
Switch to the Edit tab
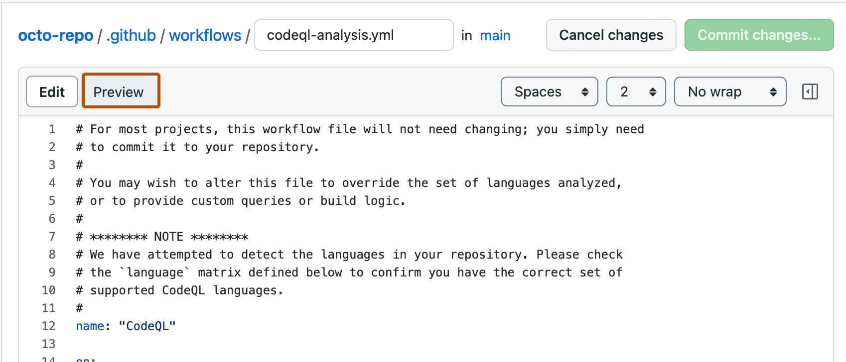click(52, 91)
